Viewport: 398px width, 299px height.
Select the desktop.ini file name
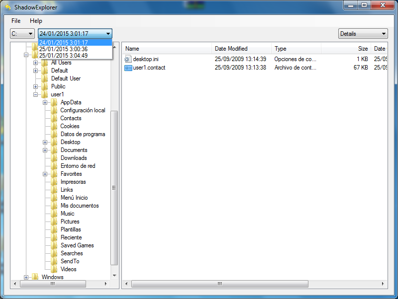coord(146,59)
